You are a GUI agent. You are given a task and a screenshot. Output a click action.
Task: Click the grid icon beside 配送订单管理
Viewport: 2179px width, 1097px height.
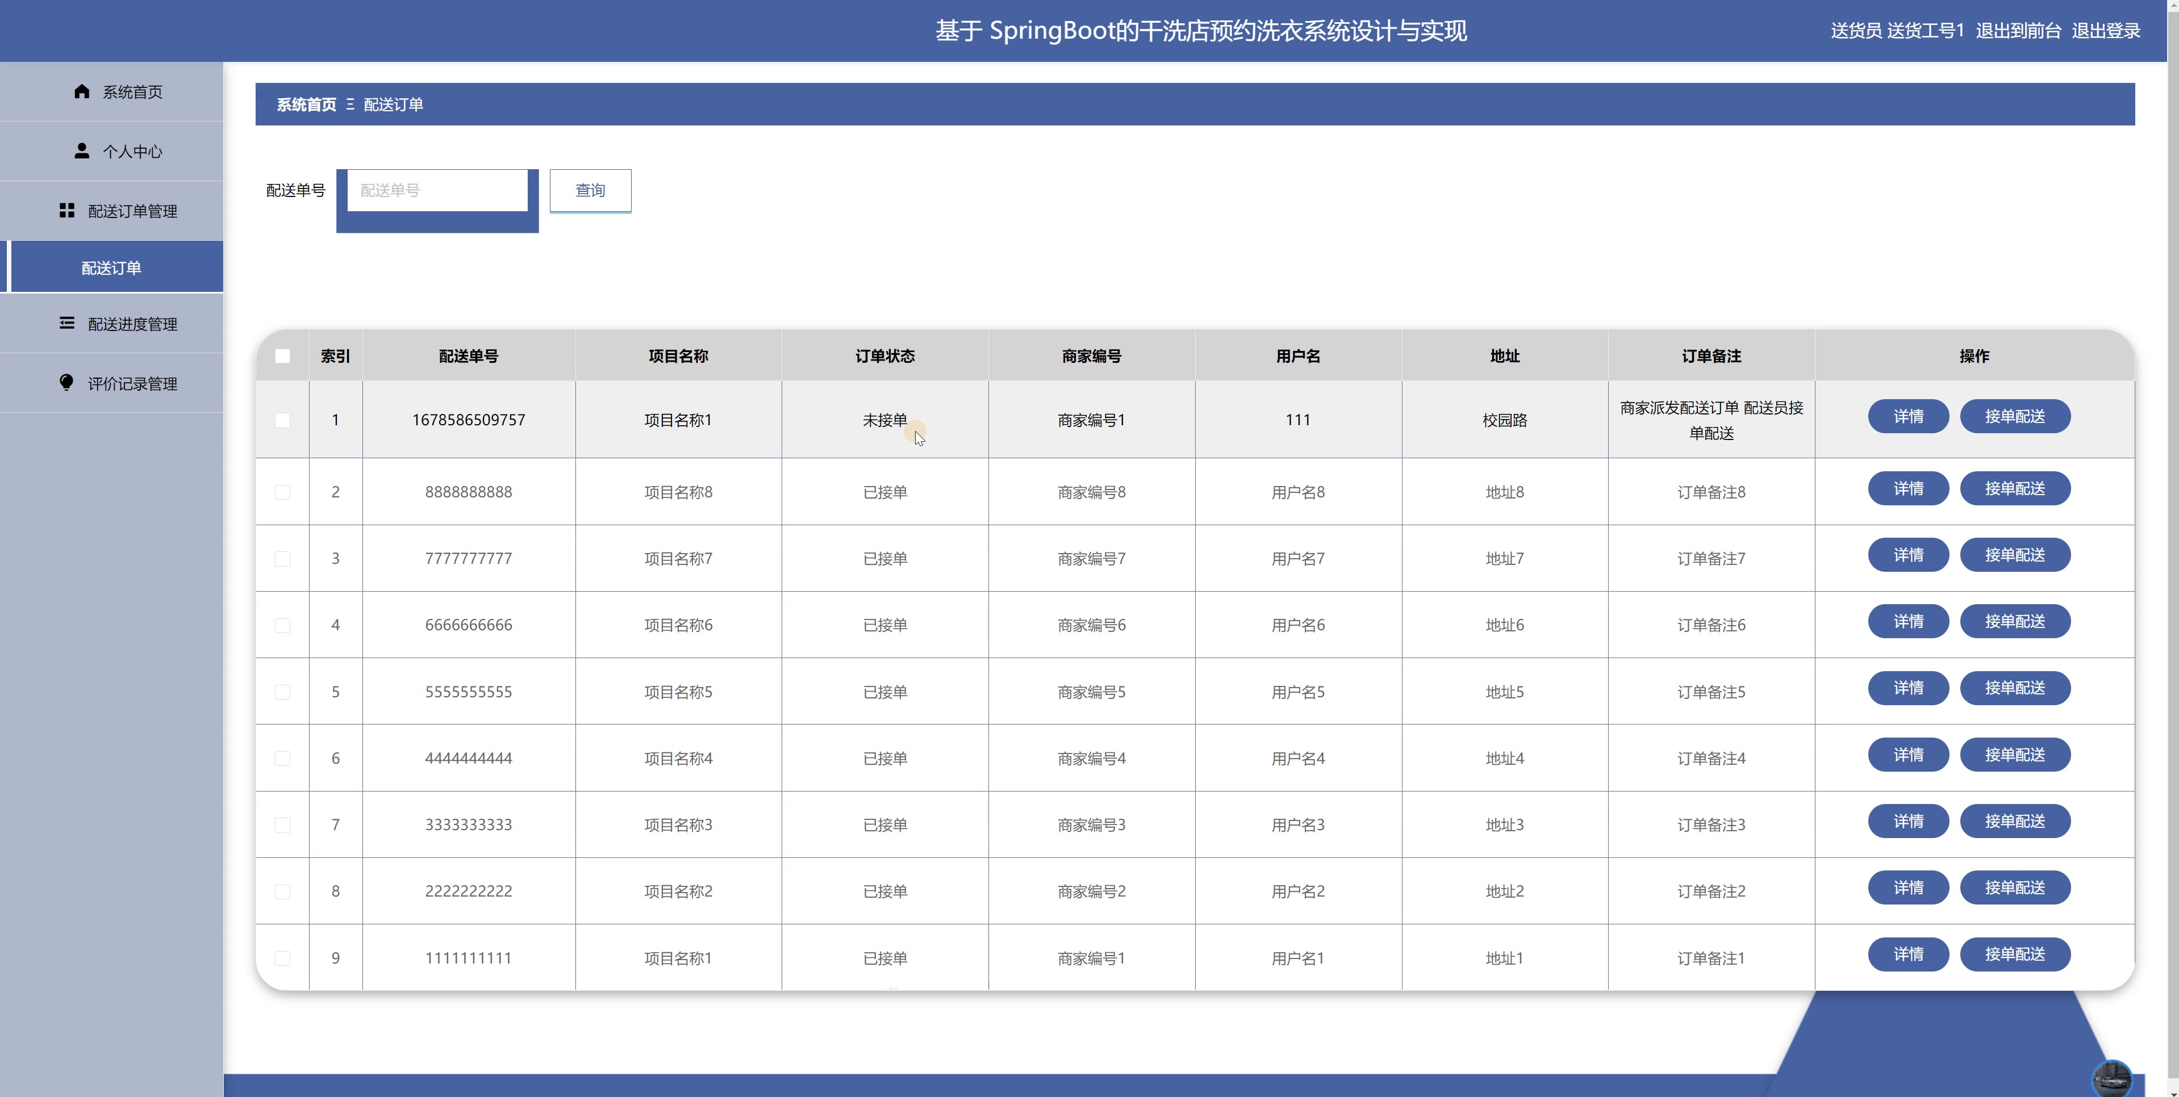pyautogui.click(x=67, y=210)
